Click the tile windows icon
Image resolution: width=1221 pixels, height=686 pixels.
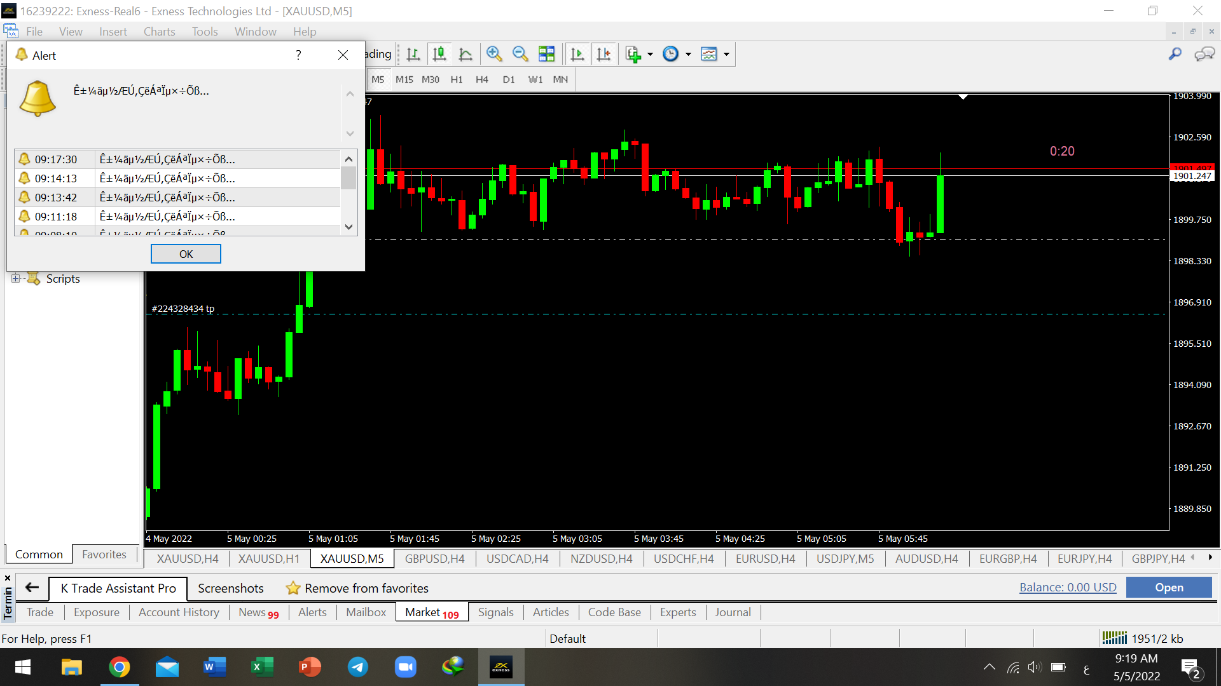[x=546, y=55]
